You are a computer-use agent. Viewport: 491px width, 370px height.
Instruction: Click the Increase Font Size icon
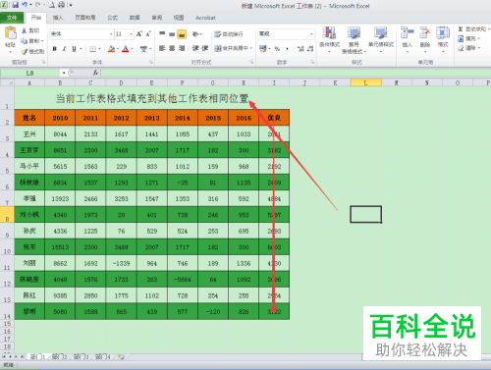(139, 33)
